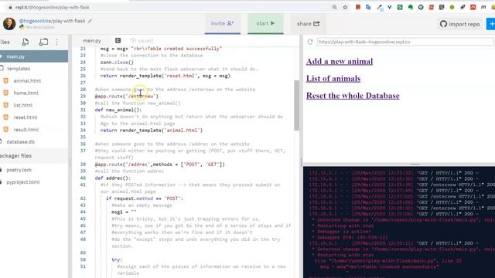Click line 42 if request.method == 'POST'
495x278 pixels.
click(x=145, y=198)
